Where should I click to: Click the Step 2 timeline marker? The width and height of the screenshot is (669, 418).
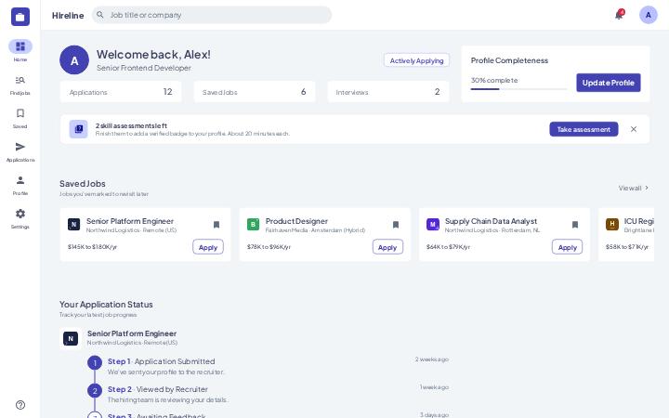tap(95, 391)
